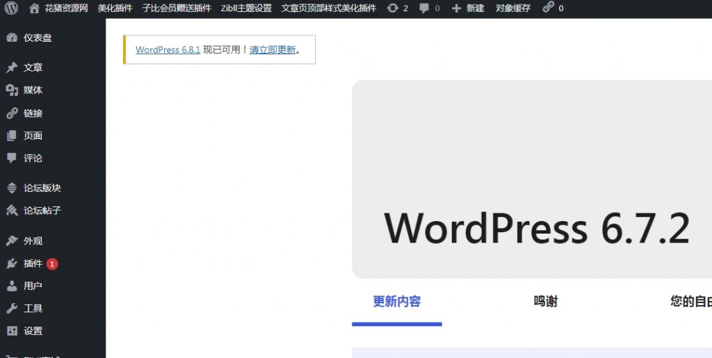
Task: Click the media icon beside 媒体
Action: tap(12, 90)
